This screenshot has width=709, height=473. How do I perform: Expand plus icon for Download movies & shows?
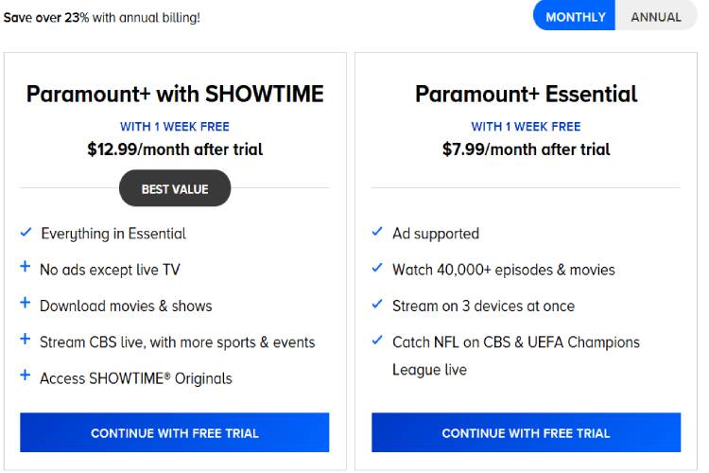click(26, 305)
